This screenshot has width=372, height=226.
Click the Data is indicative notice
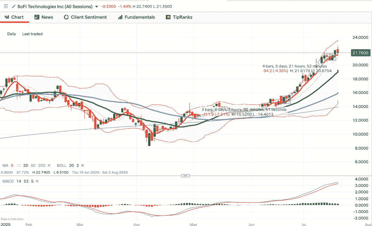[12, 219]
